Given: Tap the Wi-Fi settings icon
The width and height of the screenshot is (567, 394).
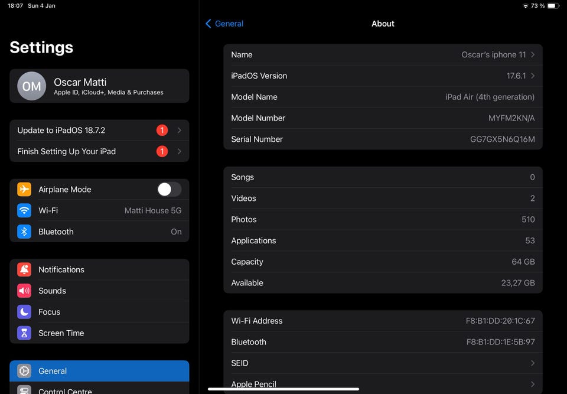Looking at the screenshot, I should pyautogui.click(x=24, y=210).
